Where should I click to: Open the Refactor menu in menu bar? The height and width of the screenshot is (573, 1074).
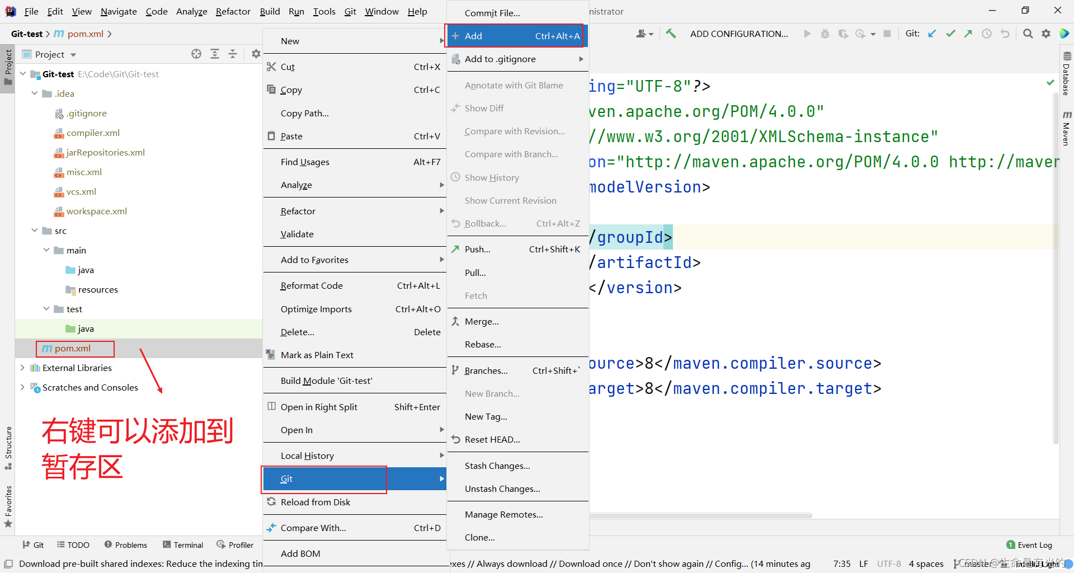click(x=233, y=11)
